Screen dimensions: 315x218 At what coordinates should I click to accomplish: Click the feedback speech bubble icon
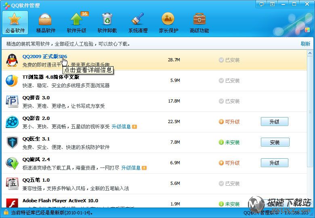262,4
